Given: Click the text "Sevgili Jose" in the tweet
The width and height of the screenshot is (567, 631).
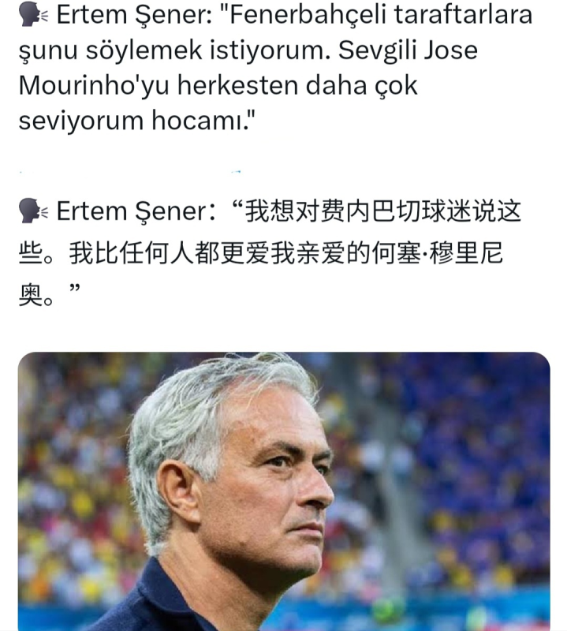Looking at the screenshot, I should coord(408,50).
